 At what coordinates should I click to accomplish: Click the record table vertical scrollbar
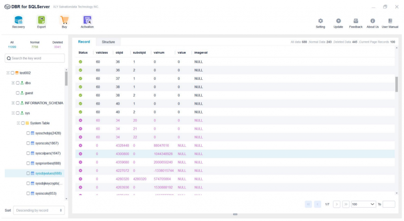pyautogui.click(x=397, y=84)
